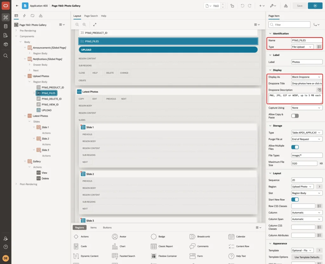The width and height of the screenshot is (325, 264).
Task: Open Shared Components toolbar icon
Action: pos(286,6)
